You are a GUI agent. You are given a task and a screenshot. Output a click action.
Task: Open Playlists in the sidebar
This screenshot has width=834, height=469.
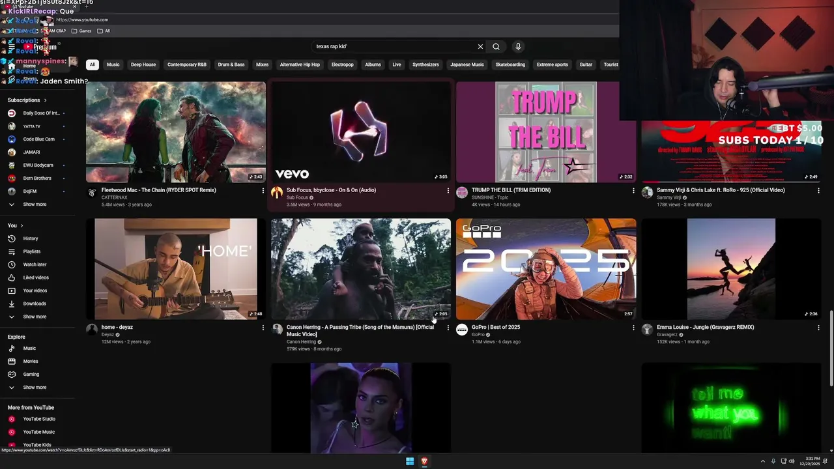32,251
